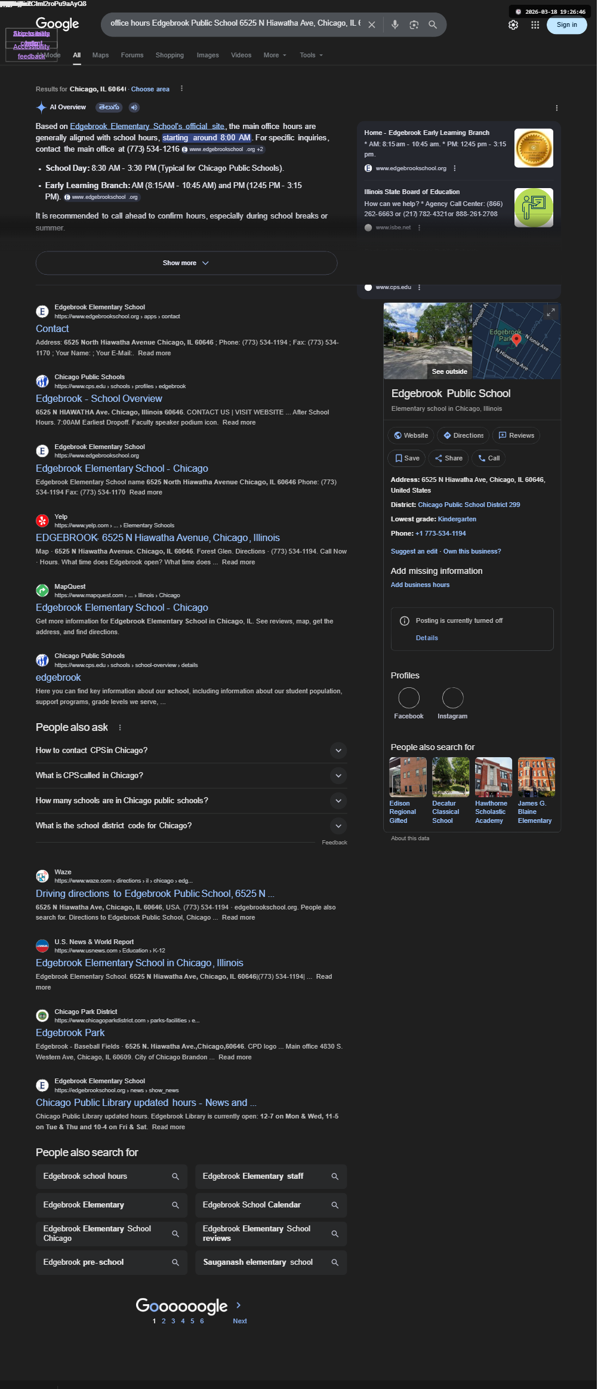Open search by image camera icon
The height and width of the screenshot is (1389, 604).
pyautogui.click(x=414, y=24)
